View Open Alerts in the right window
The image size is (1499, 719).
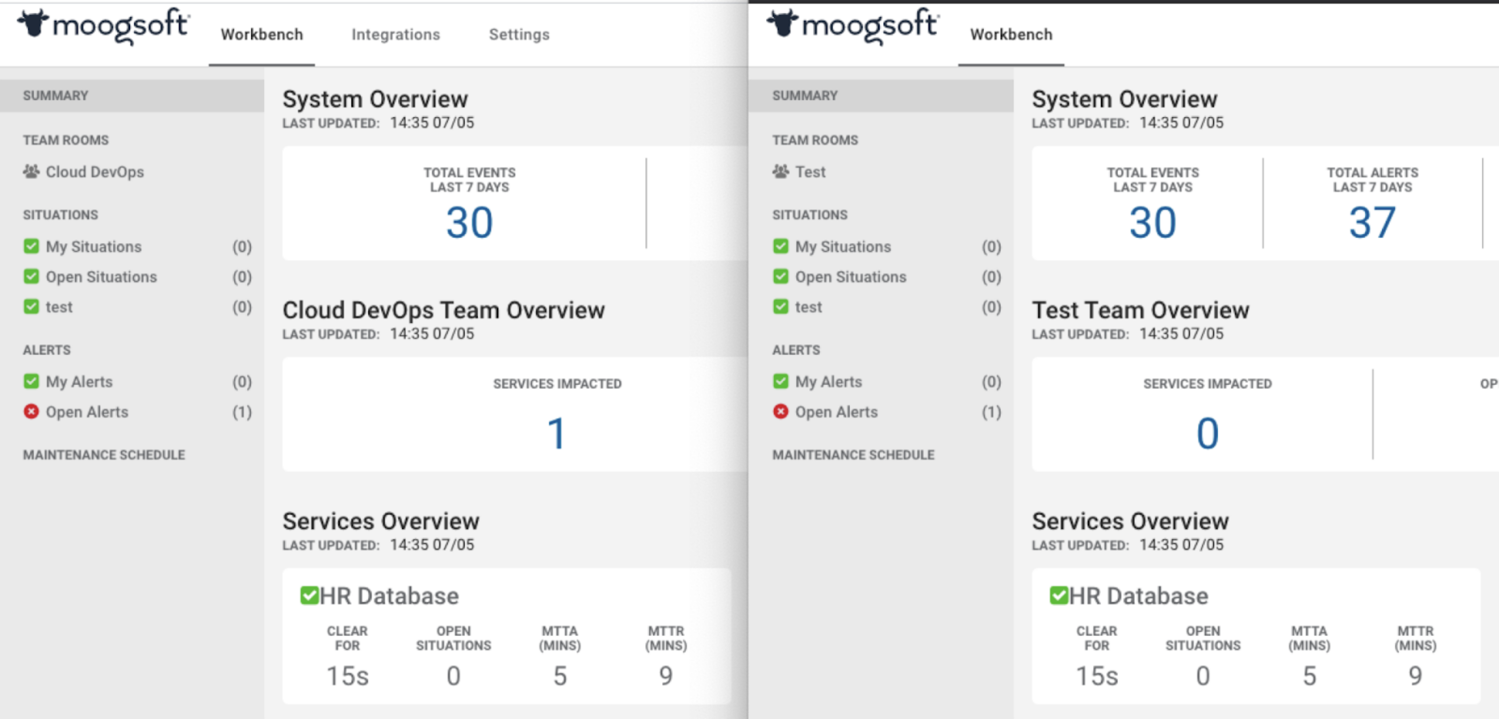[837, 412]
